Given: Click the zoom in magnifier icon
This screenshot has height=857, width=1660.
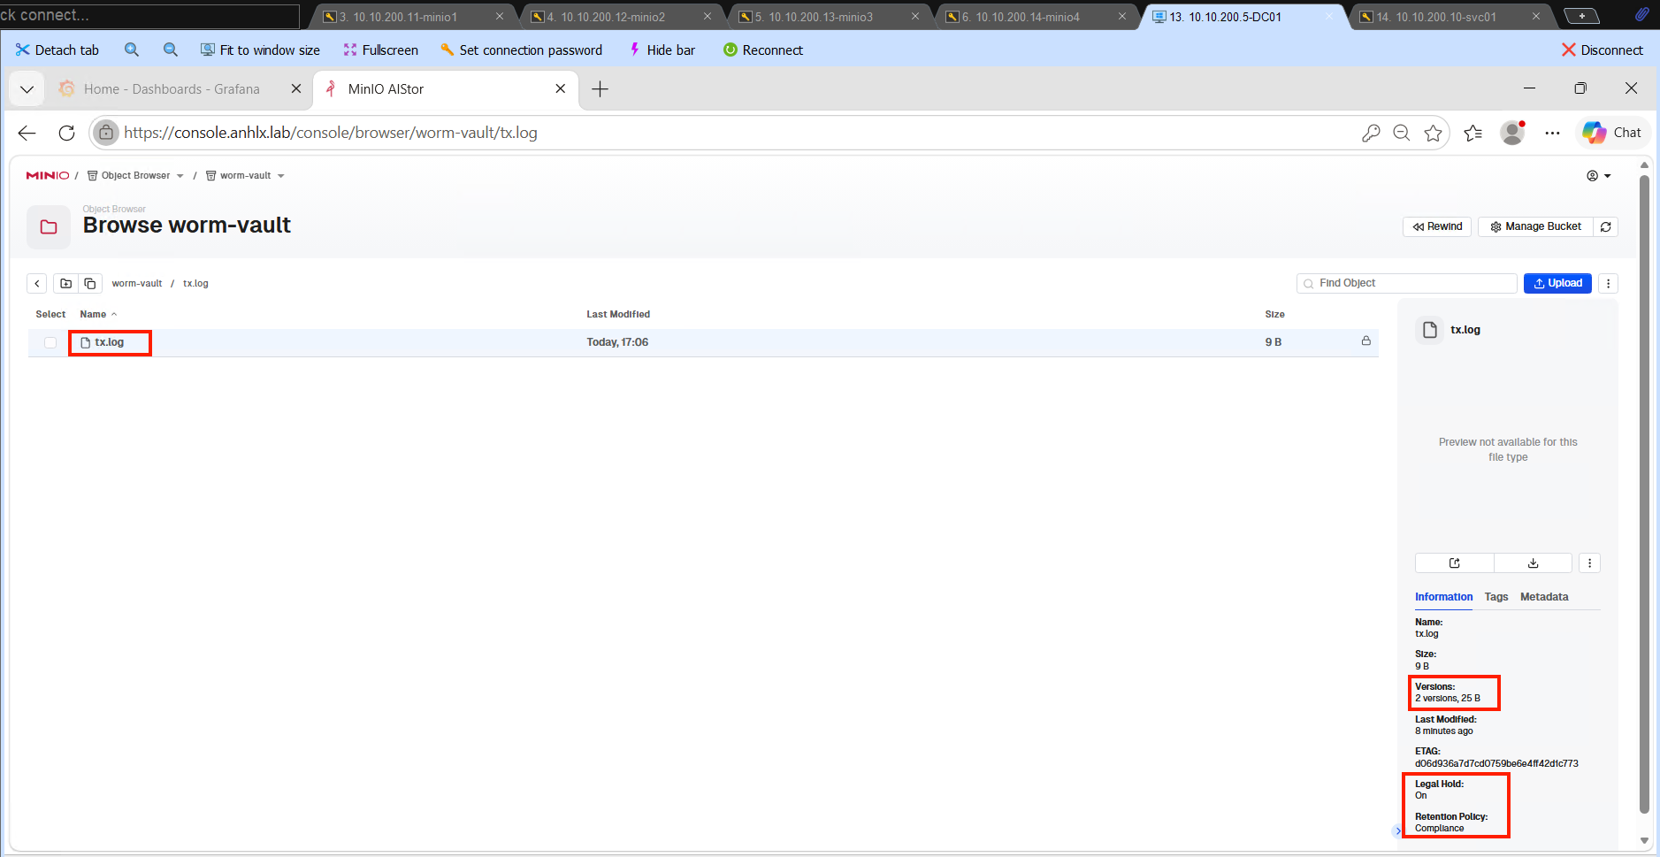Looking at the screenshot, I should [132, 50].
